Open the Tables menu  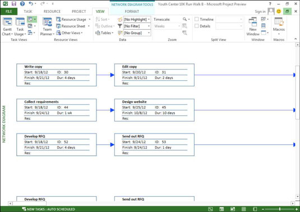(x=104, y=33)
